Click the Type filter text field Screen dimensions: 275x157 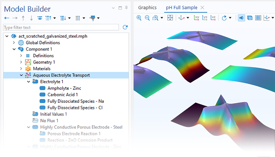tap(60, 27)
